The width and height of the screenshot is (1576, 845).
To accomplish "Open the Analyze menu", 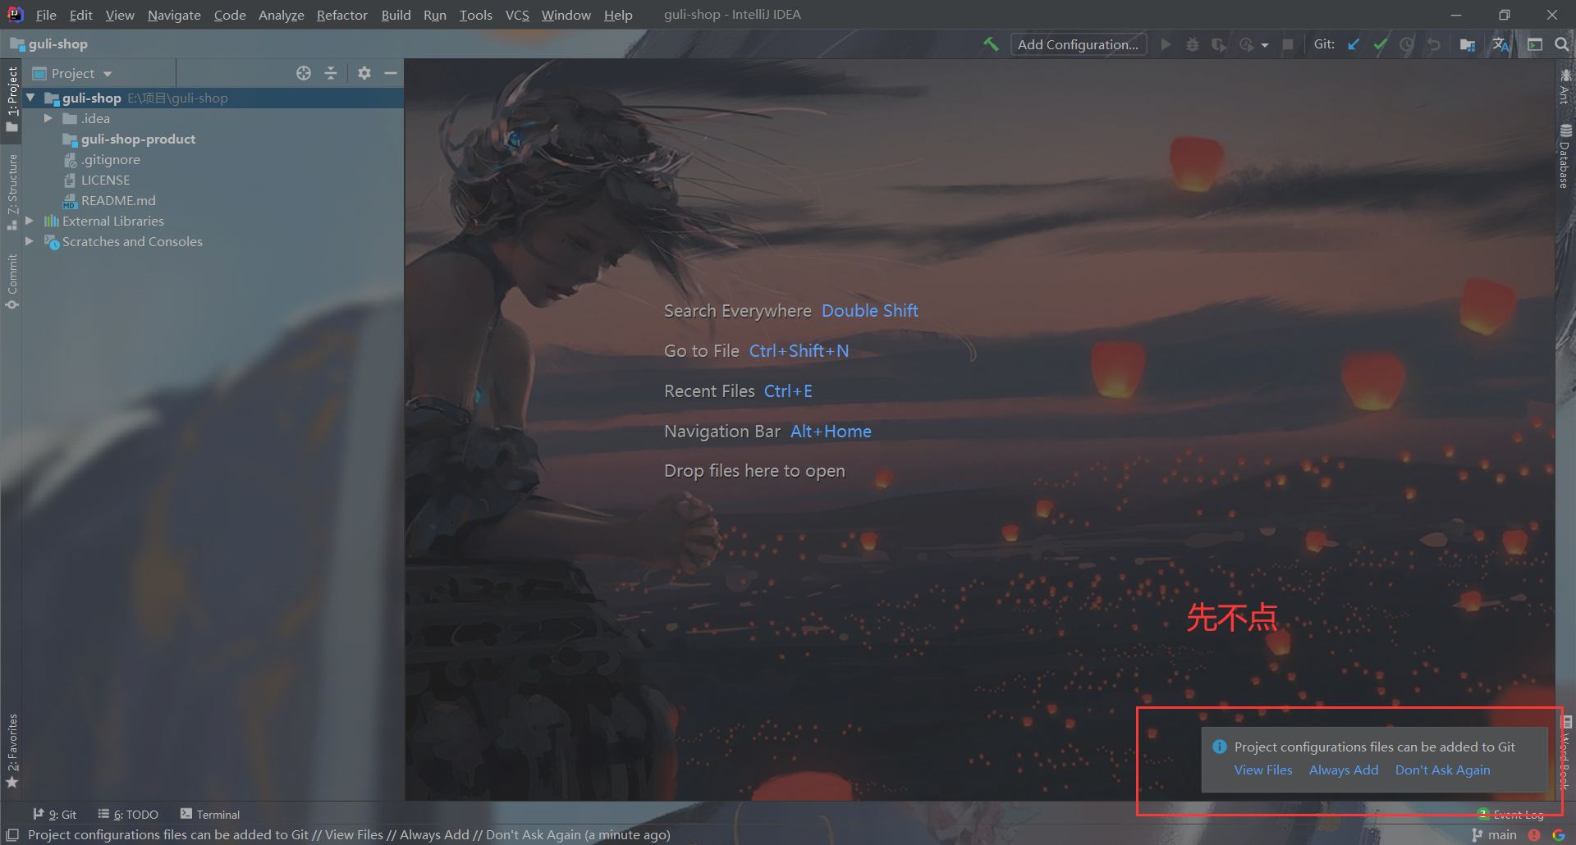I will pos(281,15).
